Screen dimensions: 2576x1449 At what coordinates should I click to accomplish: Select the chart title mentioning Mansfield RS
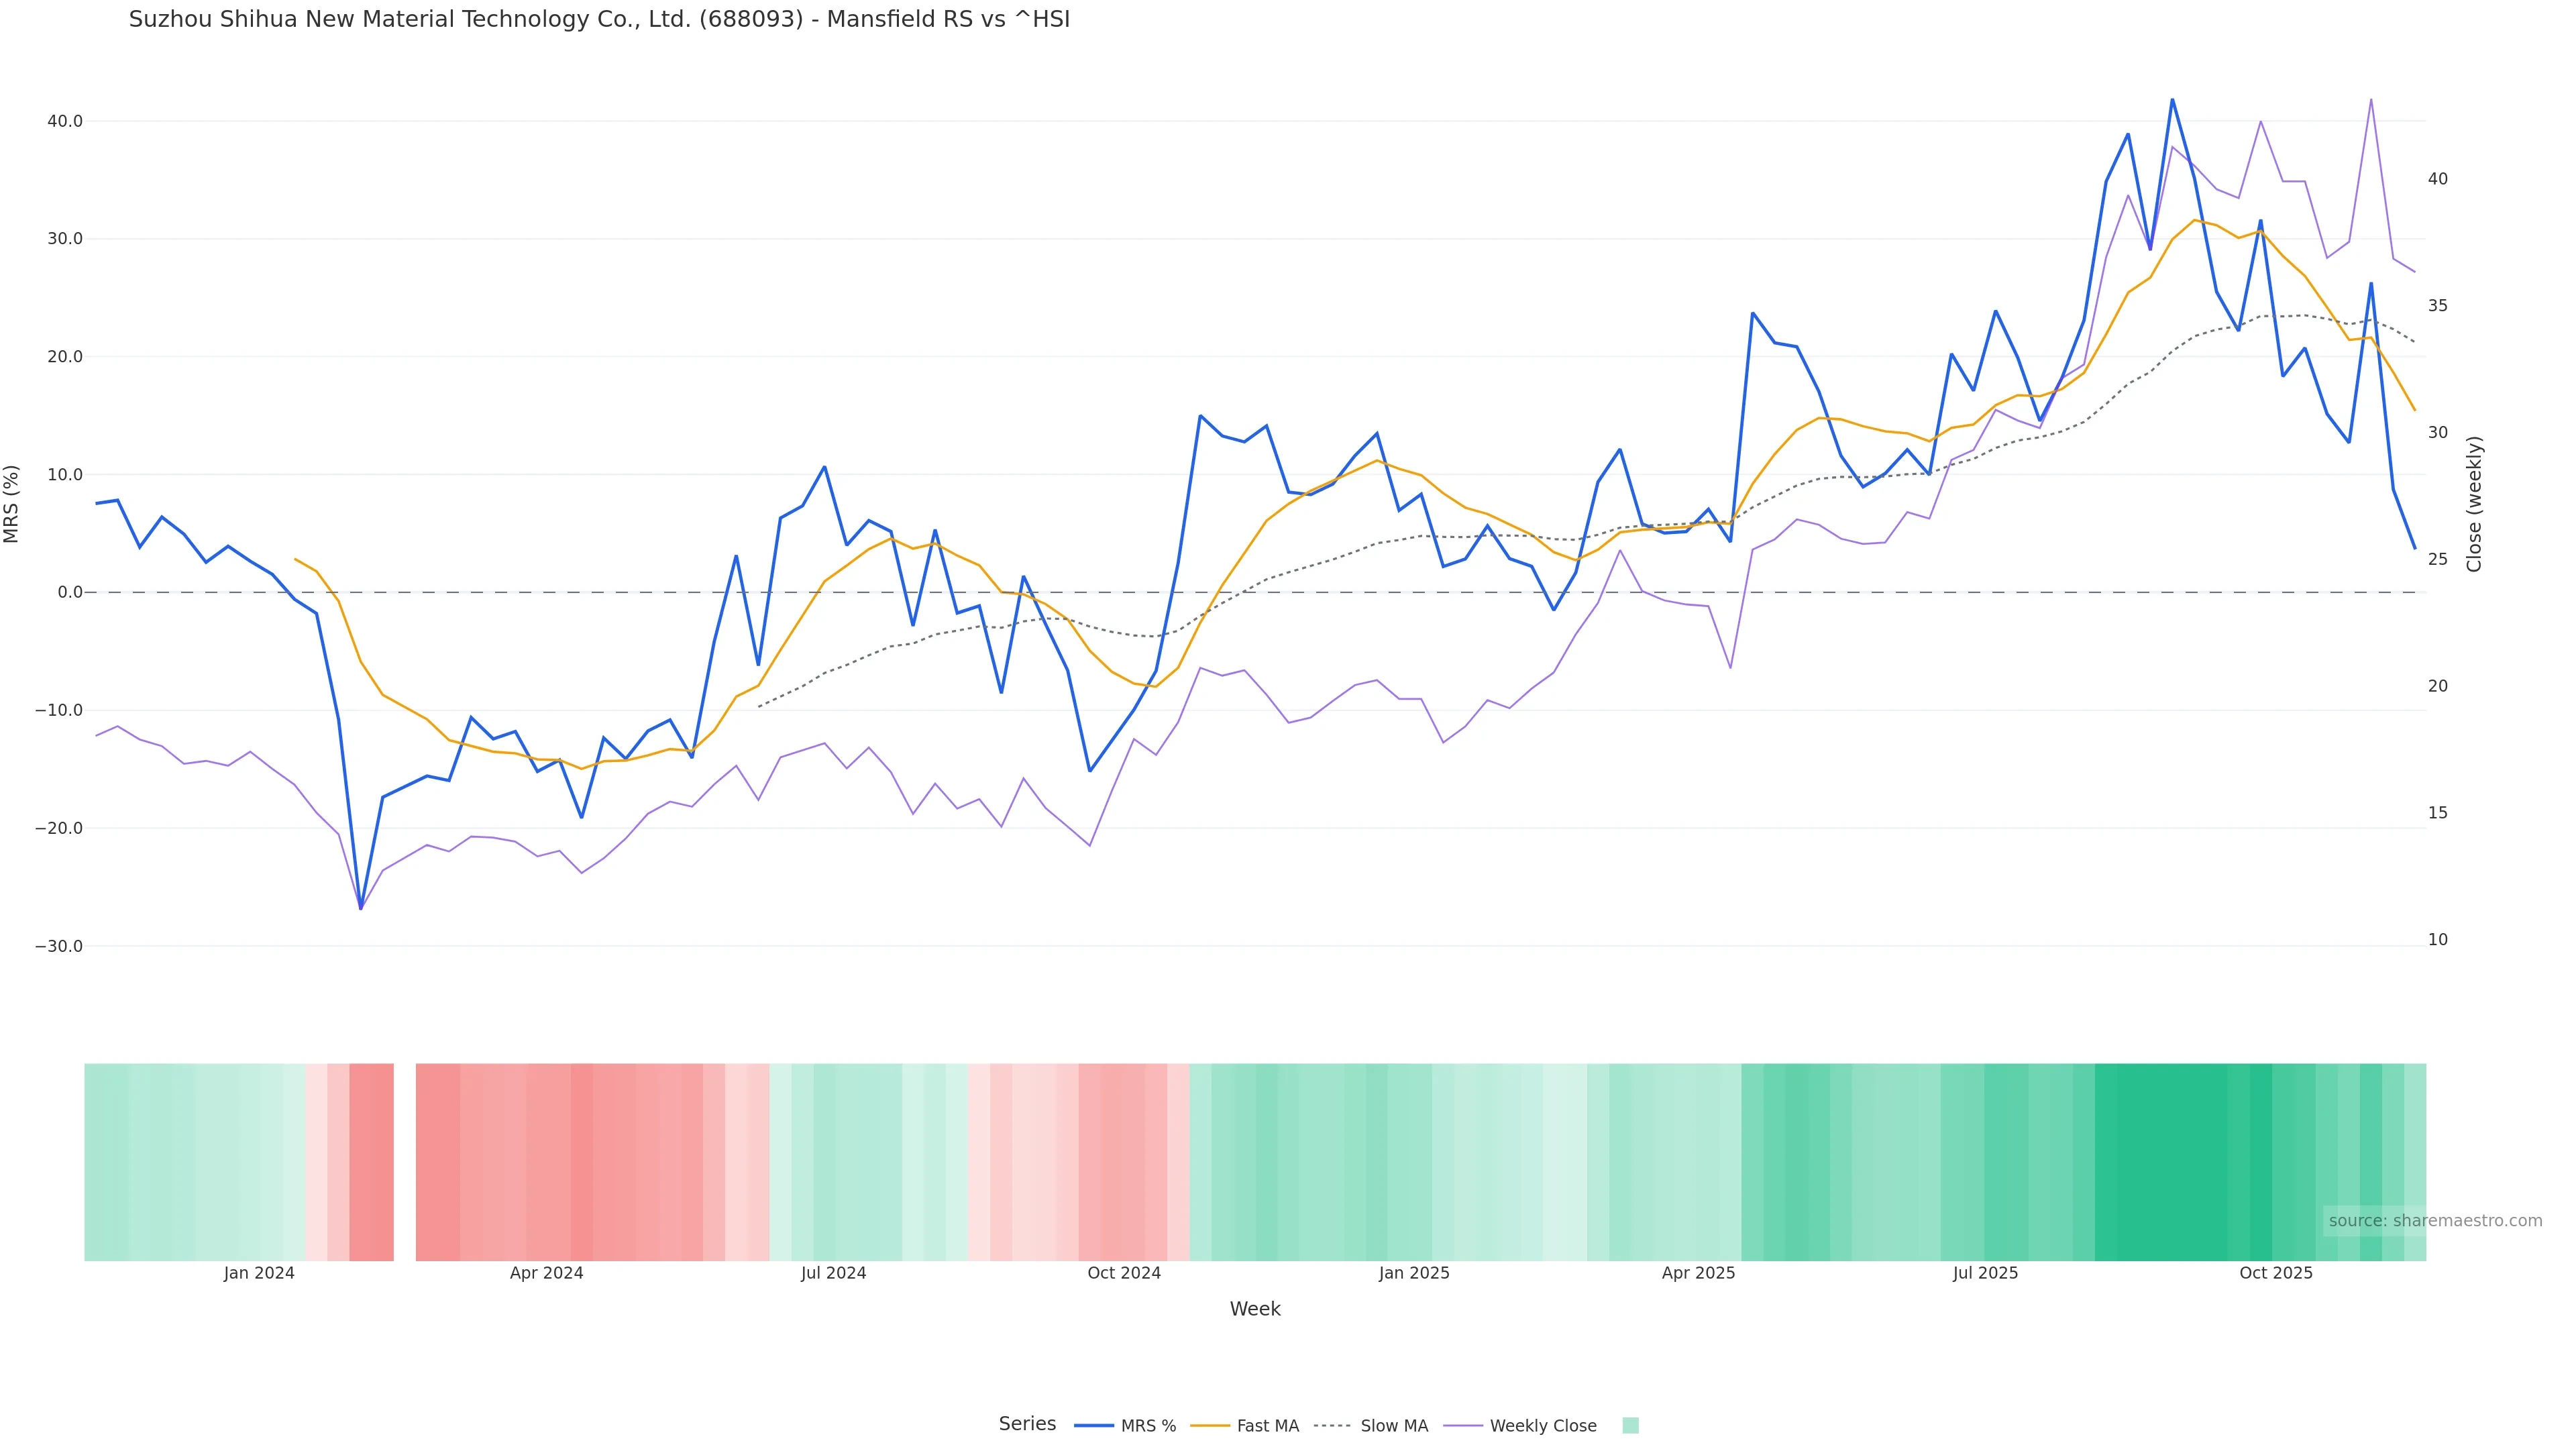pyautogui.click(x=599, y=19)
